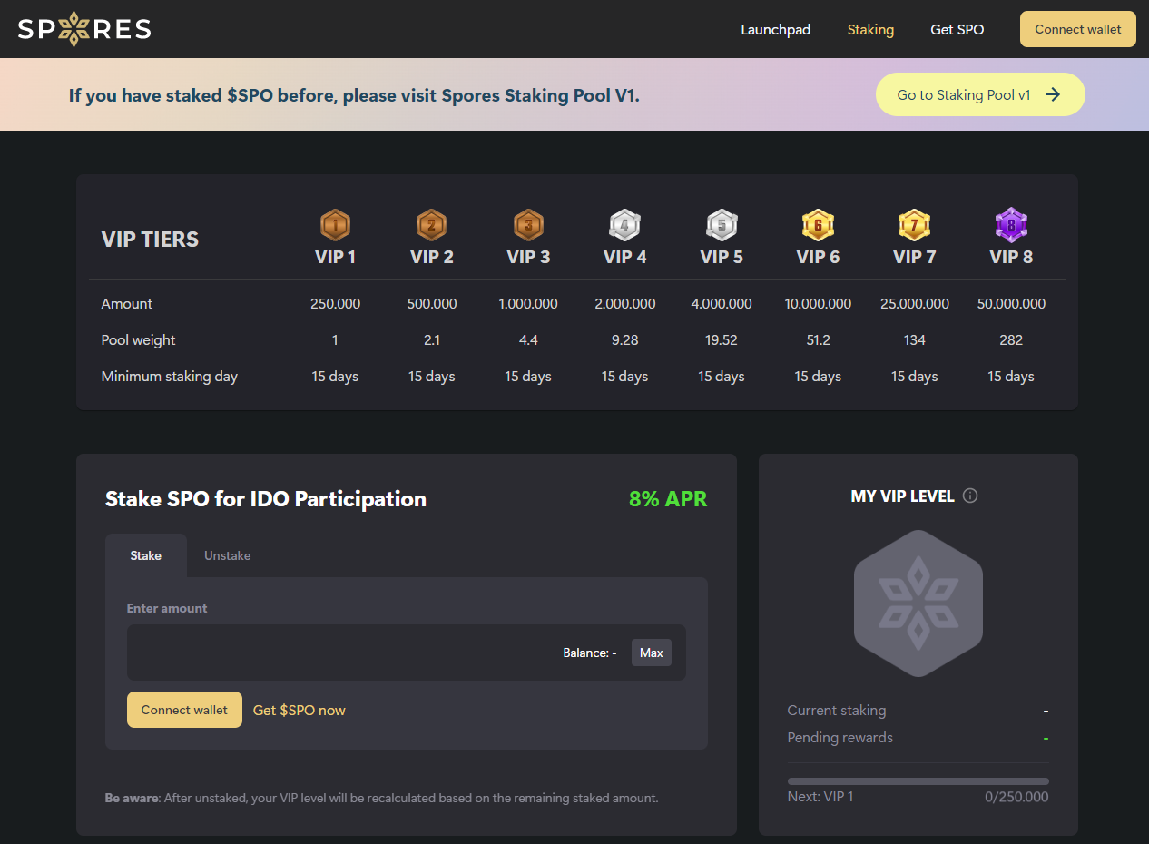Follow the Get $SPO now link
The height and width of the screenshot is (844, 1149).
300,710
